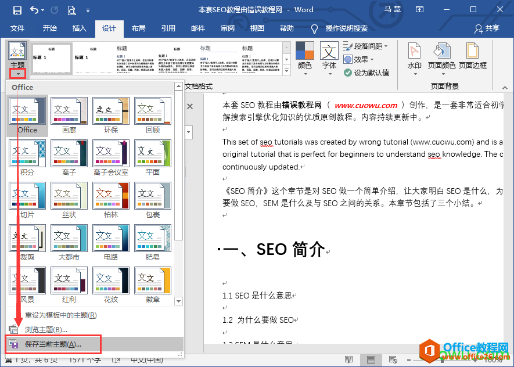Choose the 大都市 theme

click(69, 243)
